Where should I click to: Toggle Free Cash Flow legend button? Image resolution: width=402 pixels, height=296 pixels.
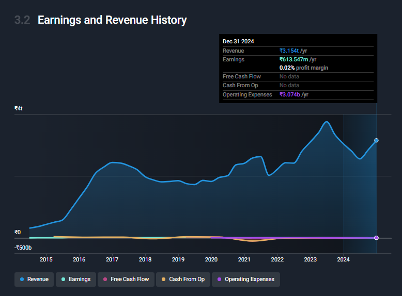click(126, 279)
